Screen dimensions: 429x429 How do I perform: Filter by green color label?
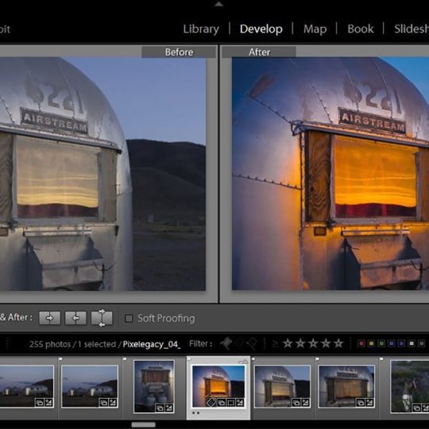(381, 343)
